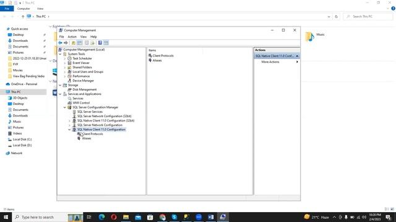Open the File menu in Computer Management

(61, 37)
